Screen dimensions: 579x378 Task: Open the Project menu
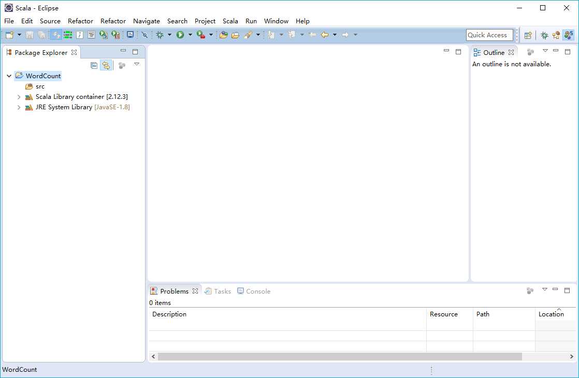click(205, 21)
